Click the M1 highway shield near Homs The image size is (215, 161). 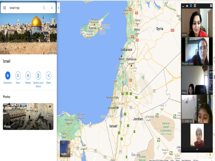coord(132,37)
